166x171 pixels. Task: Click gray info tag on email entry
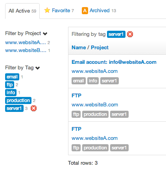93,81
